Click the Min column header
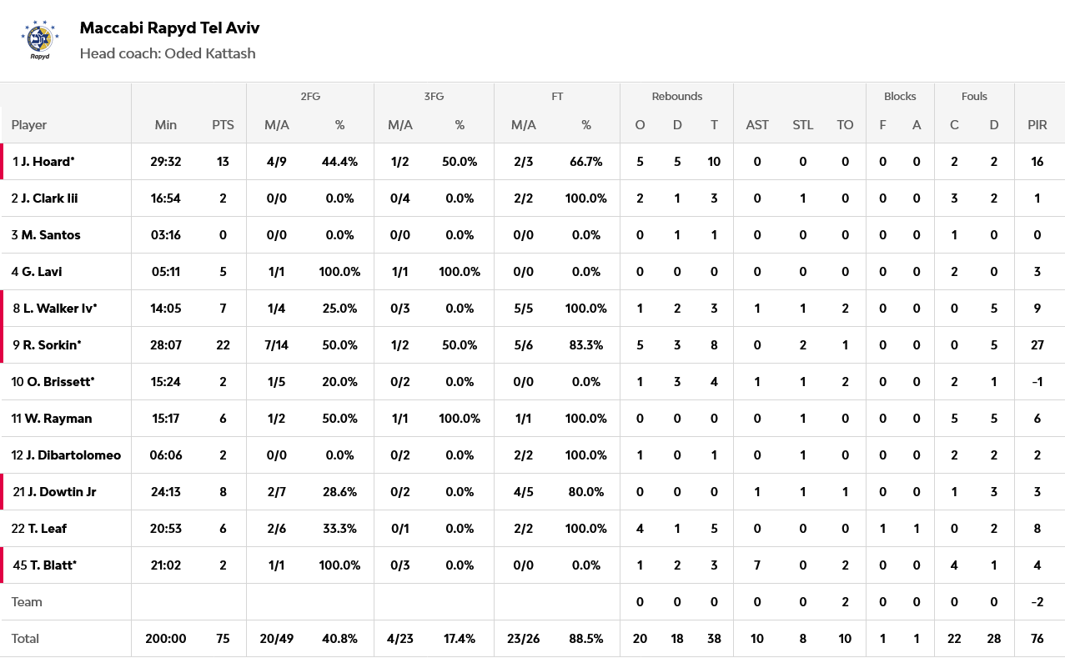This screenshot has height=658, width=1065. click(166, 125)
